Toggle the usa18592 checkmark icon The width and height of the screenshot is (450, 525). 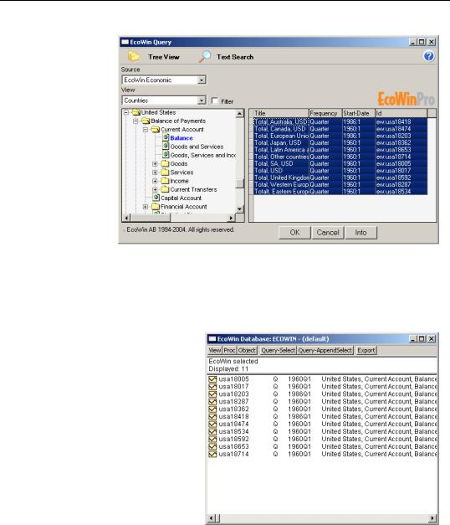[x=212, y=439]
